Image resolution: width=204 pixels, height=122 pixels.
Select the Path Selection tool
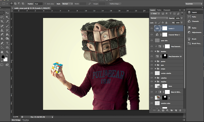pyautogui.click(x=2, y=48)
